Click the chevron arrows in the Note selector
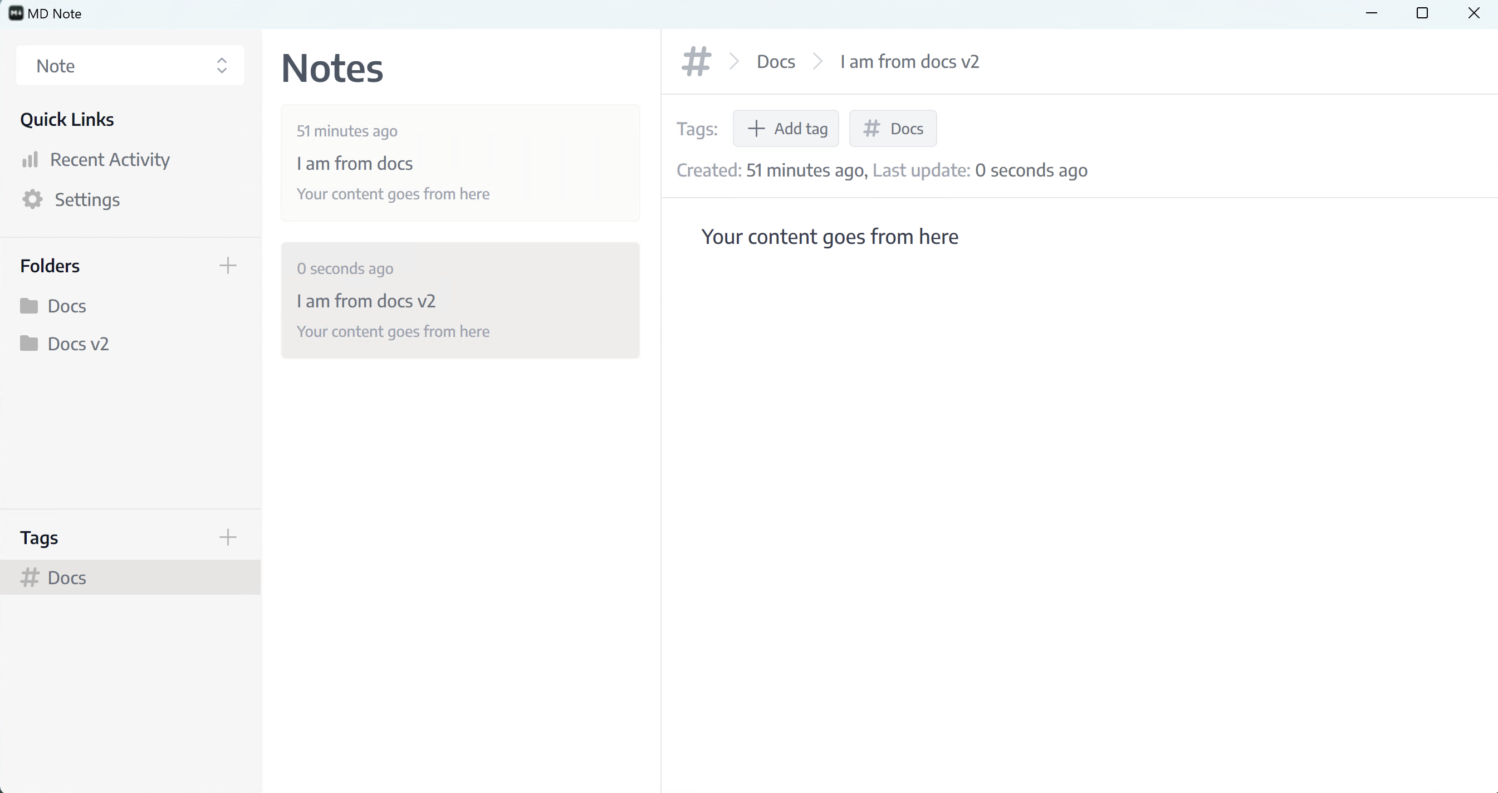The image size is (1498, 793). (221, 65)
